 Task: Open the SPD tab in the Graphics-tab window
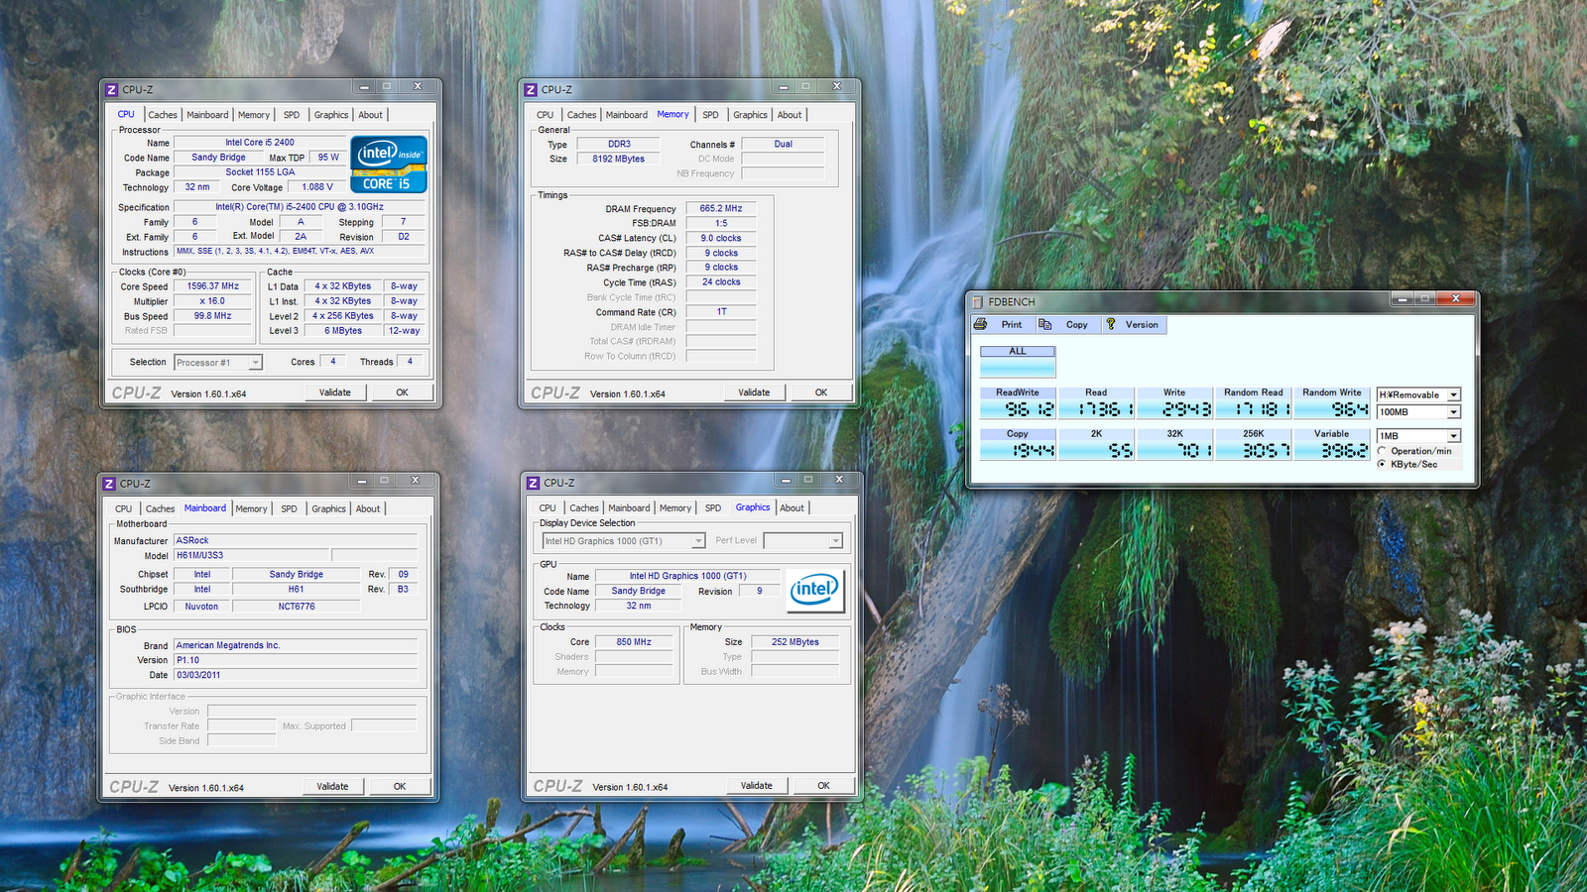[713, 508]
